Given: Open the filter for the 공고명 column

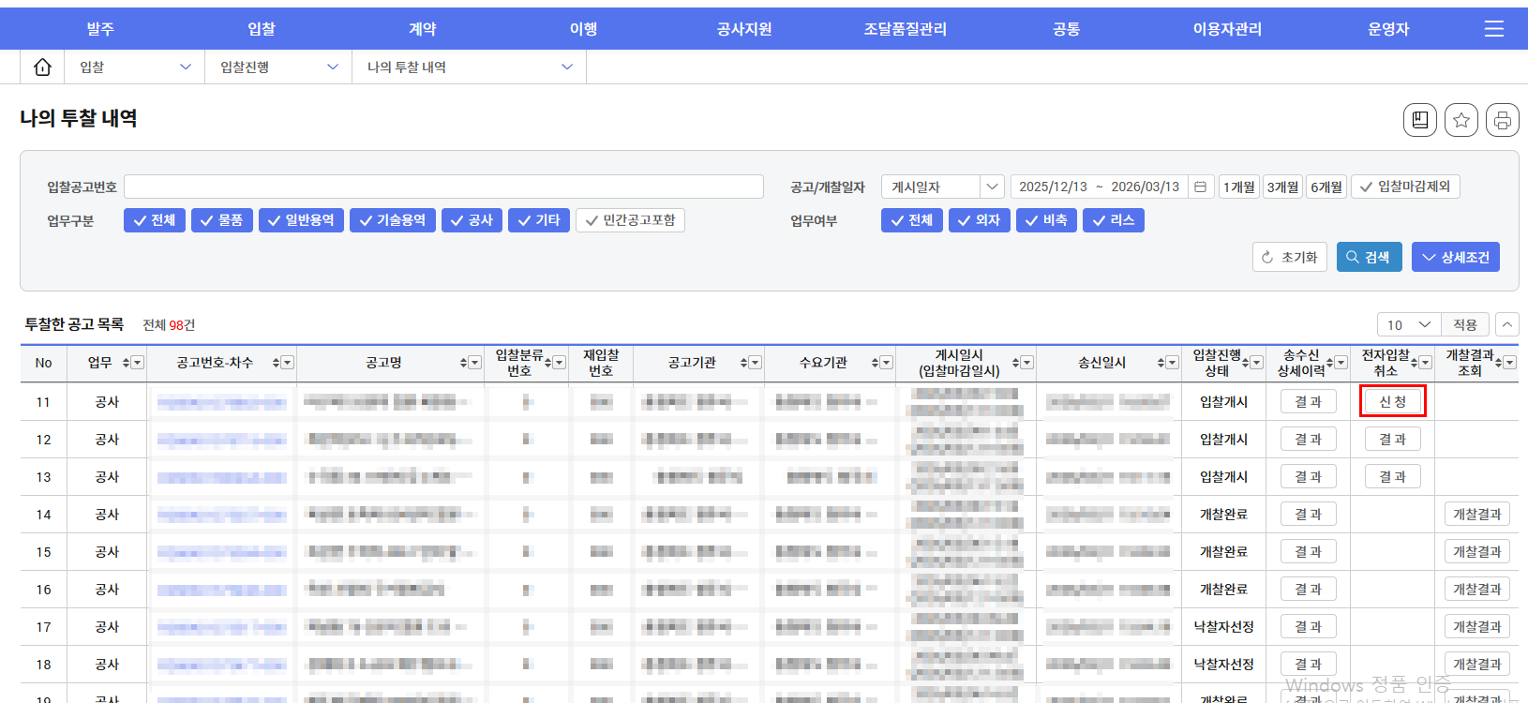Looking at the screenshot, I should coord(475,363).
